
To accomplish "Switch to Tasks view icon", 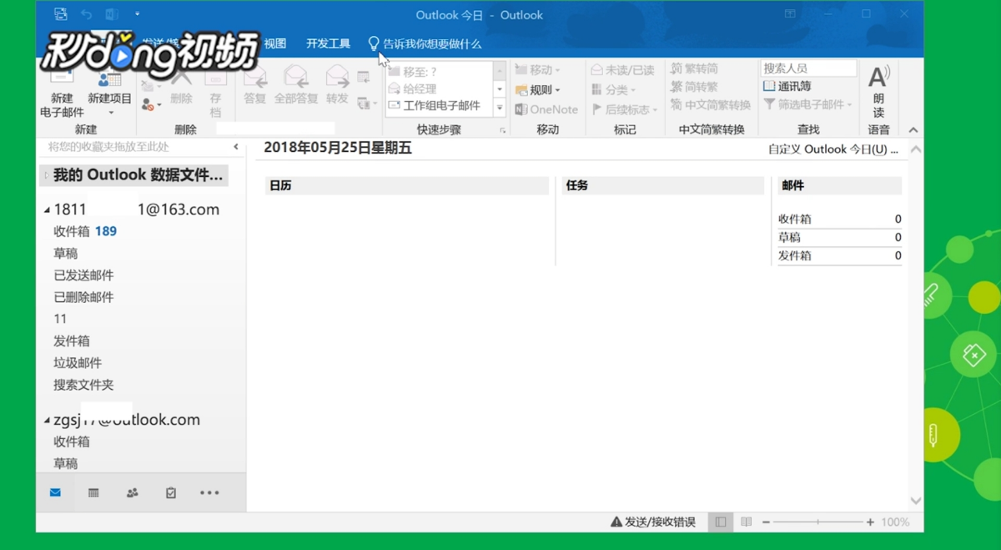I will 171,493.
